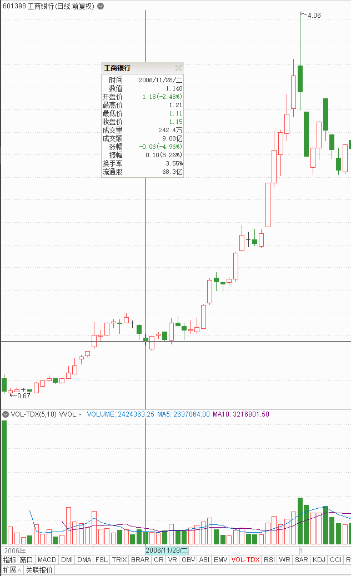Screen dimensions: 351x576
Task: Select the SAR indicator tab
Action: coord(302,560)
